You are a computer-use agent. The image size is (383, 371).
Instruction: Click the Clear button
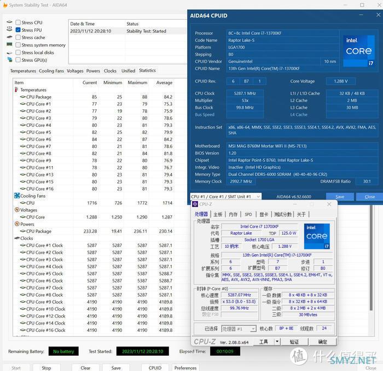tap(85, 368)
